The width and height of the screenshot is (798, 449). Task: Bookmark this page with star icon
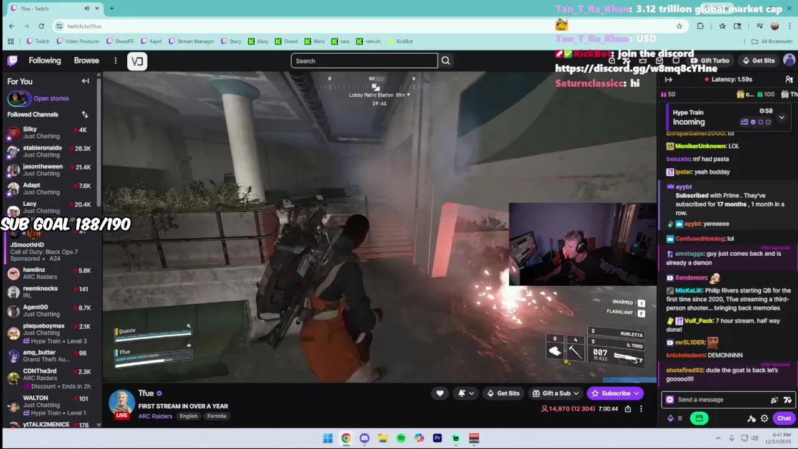click(x=679, y=26)
